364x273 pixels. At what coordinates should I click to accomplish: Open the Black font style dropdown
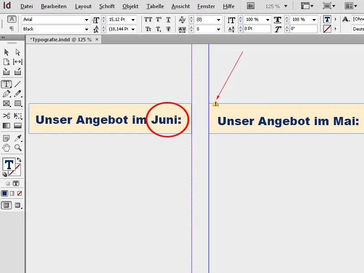86,29
